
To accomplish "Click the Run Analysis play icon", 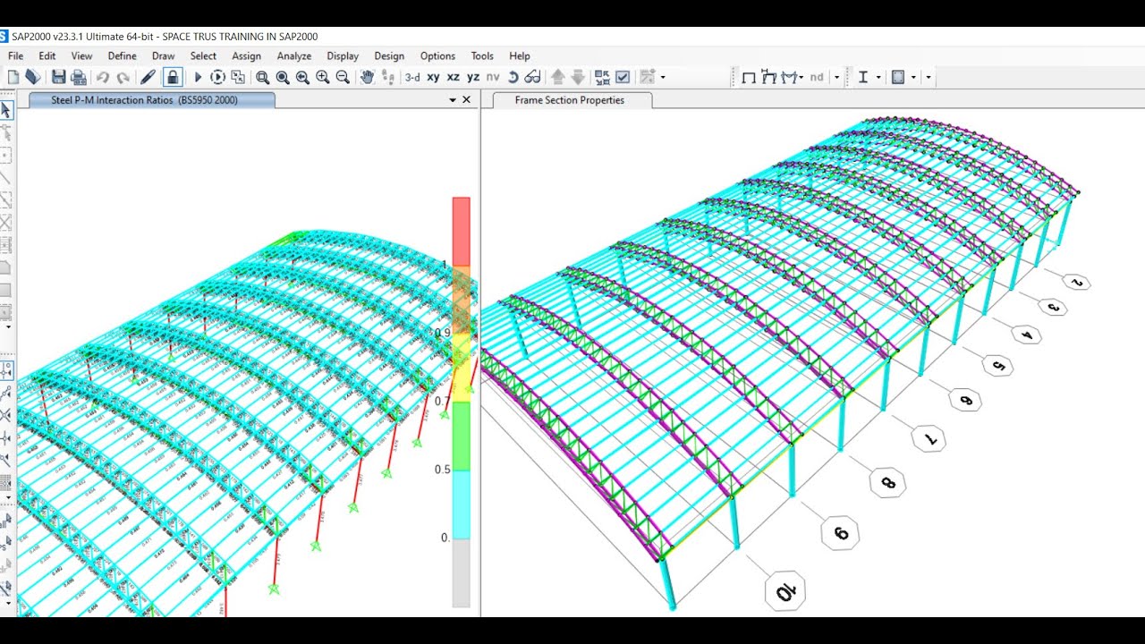I will (x=199, y=77).
